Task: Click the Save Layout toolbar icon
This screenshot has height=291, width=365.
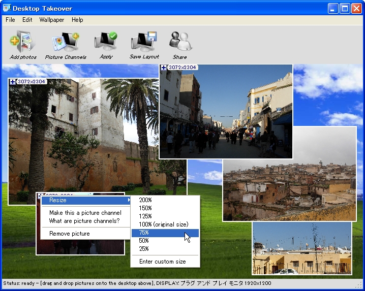Action: (x=144, y=45)
